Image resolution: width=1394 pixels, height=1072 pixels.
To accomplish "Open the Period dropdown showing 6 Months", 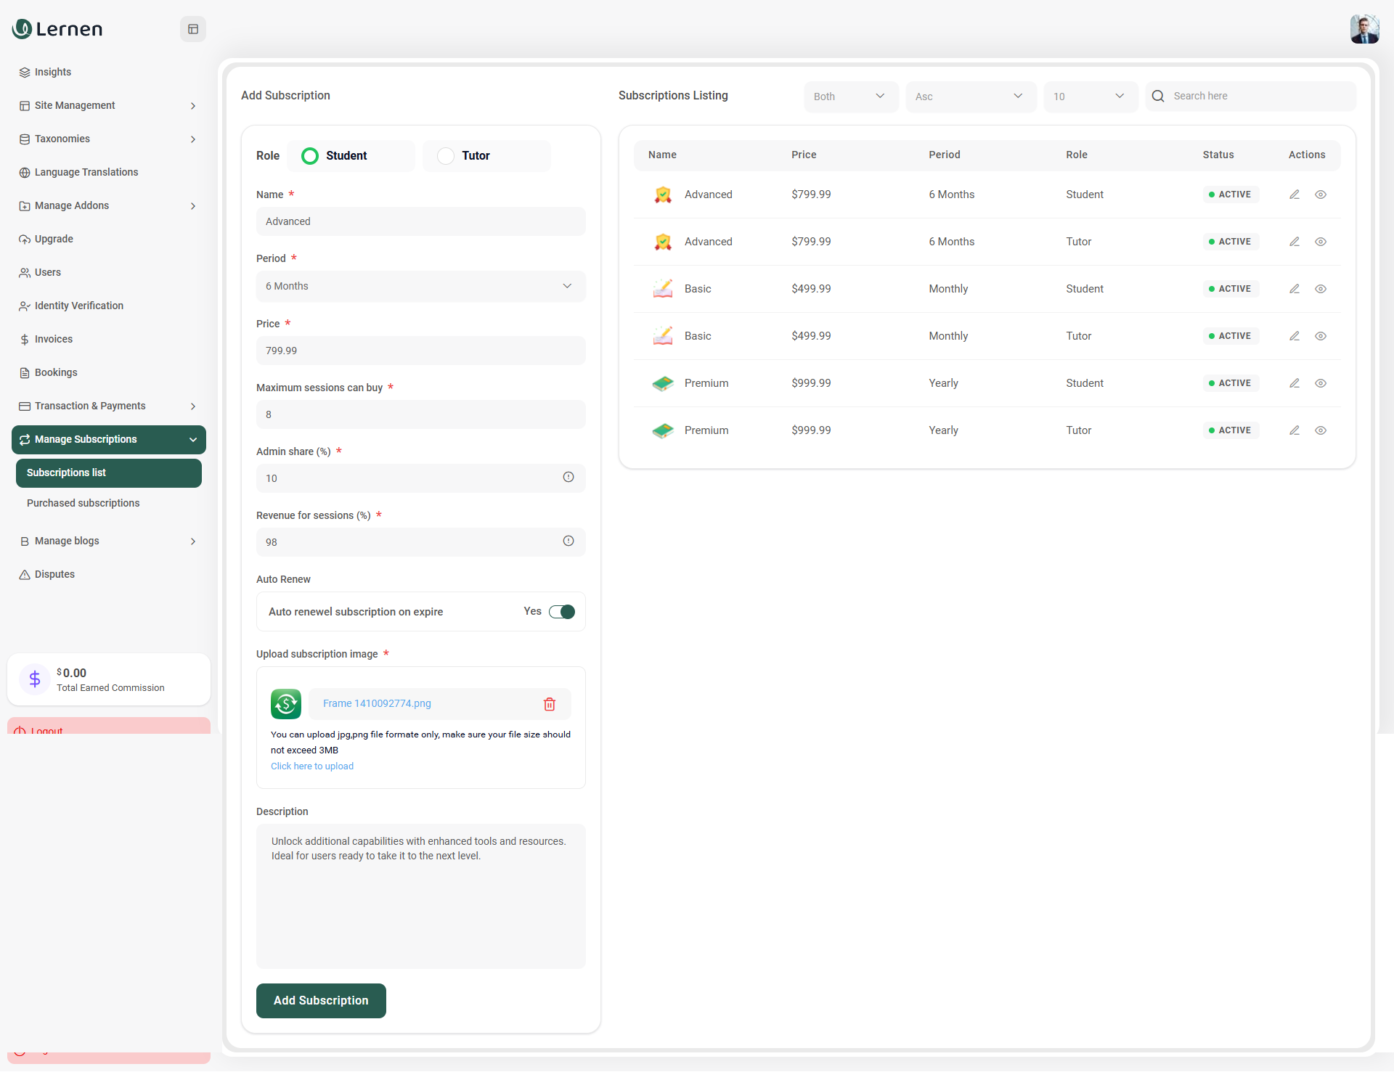I will point(420,286).
